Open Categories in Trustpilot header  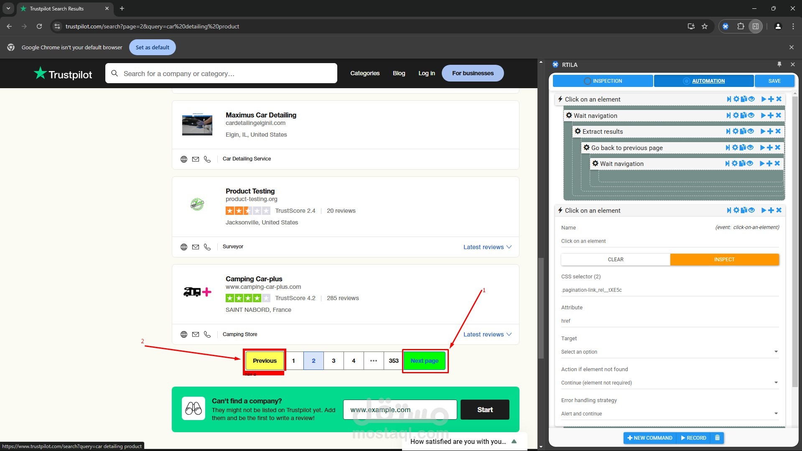[365, 73]
